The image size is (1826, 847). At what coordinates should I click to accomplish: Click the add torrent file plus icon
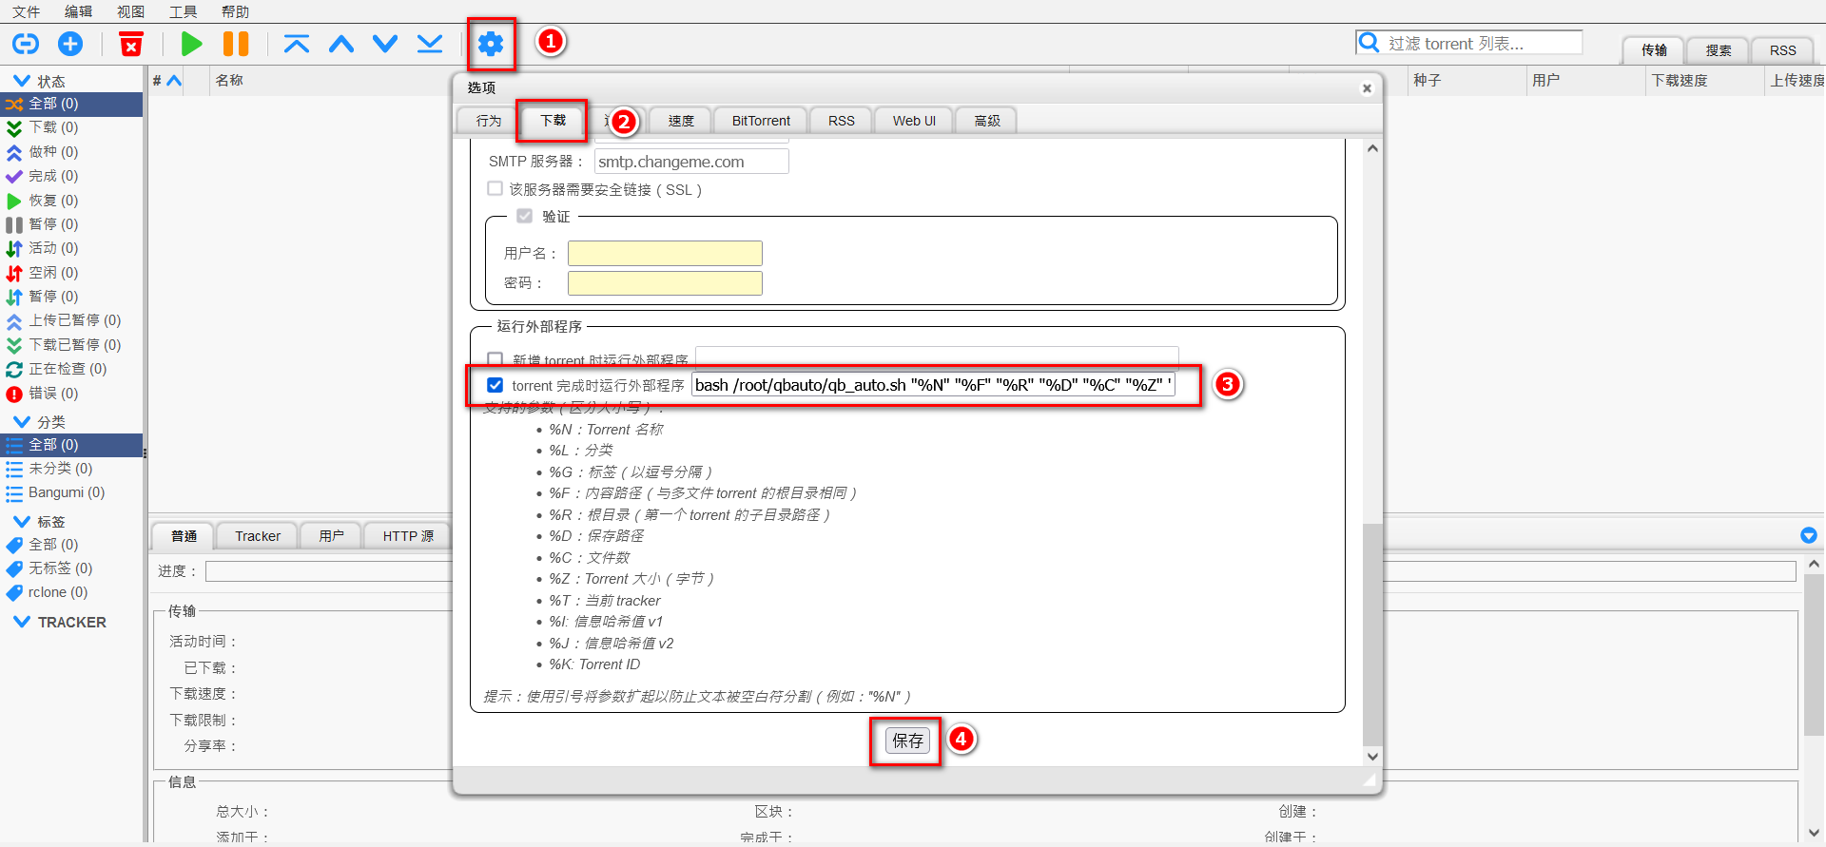pyautogui.click(x=70, y=44)
